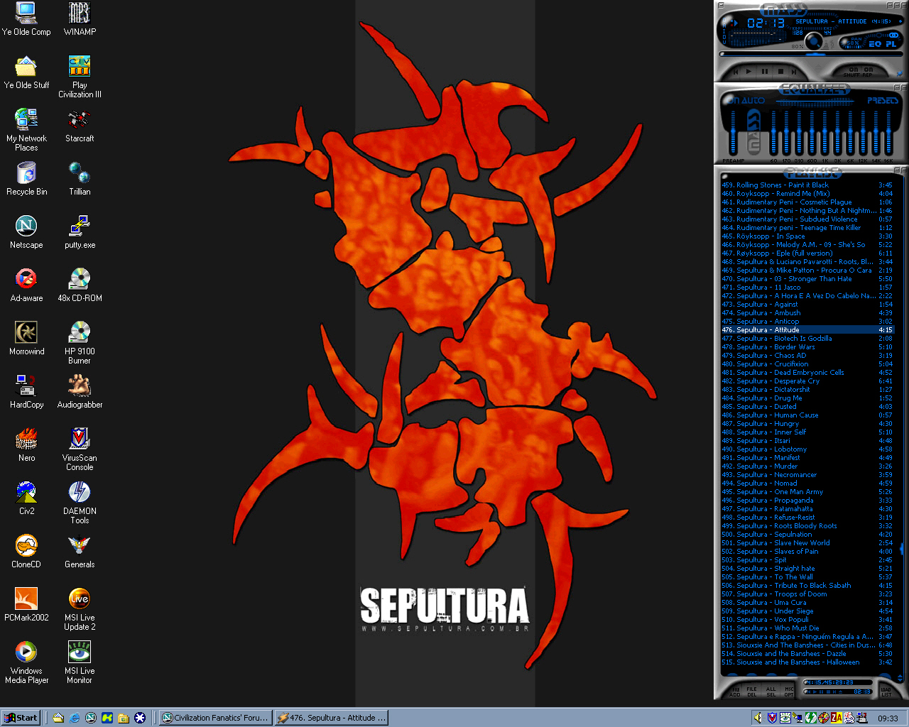Launch the Morrowind desktop icon
This screenshot has height=727, width=909.
26,338
